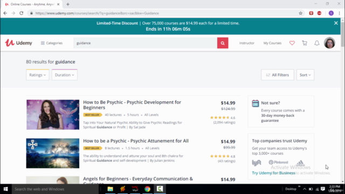Bookmark this page with the star icon
This screenshot has width=345, height=194.
pyautogui.click(x=301, y=13)
